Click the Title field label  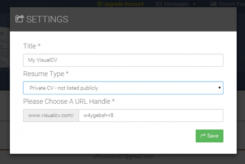[x=32, y=46]
